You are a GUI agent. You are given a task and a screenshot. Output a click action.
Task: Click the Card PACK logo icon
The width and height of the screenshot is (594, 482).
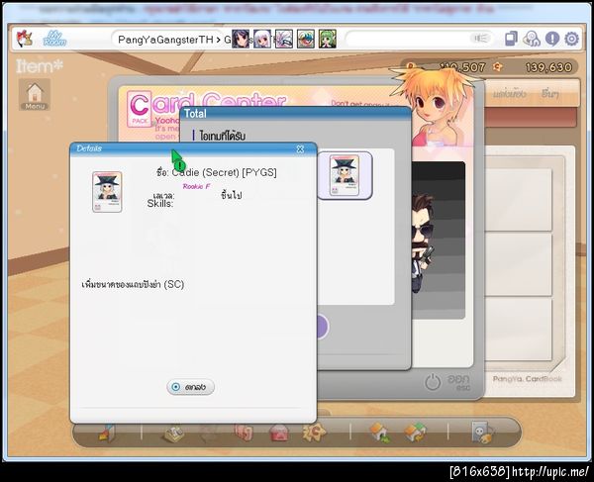point(140,109)
